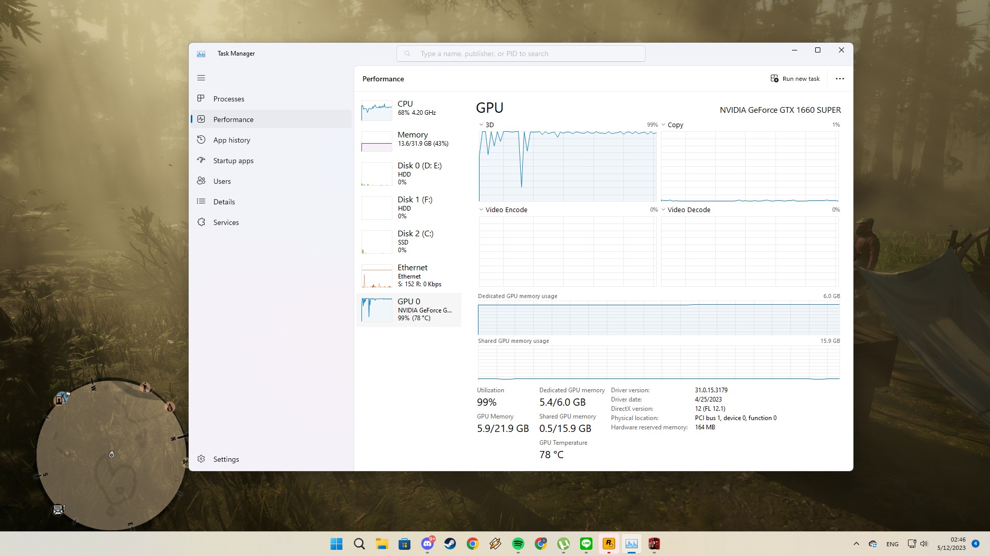Select the Performance page
This screenshot has height=556, width=990.
271,119
